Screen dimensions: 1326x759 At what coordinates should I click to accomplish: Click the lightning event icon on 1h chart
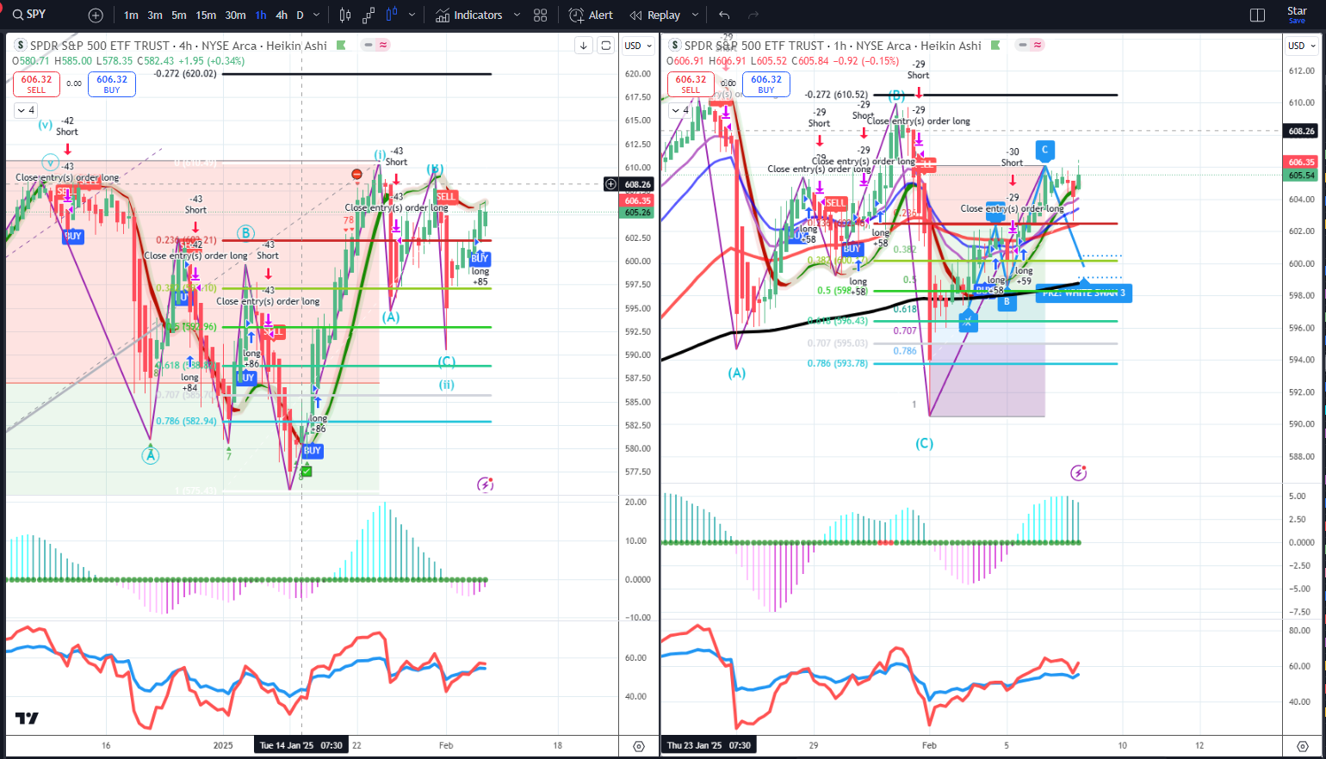[1078, 472]
